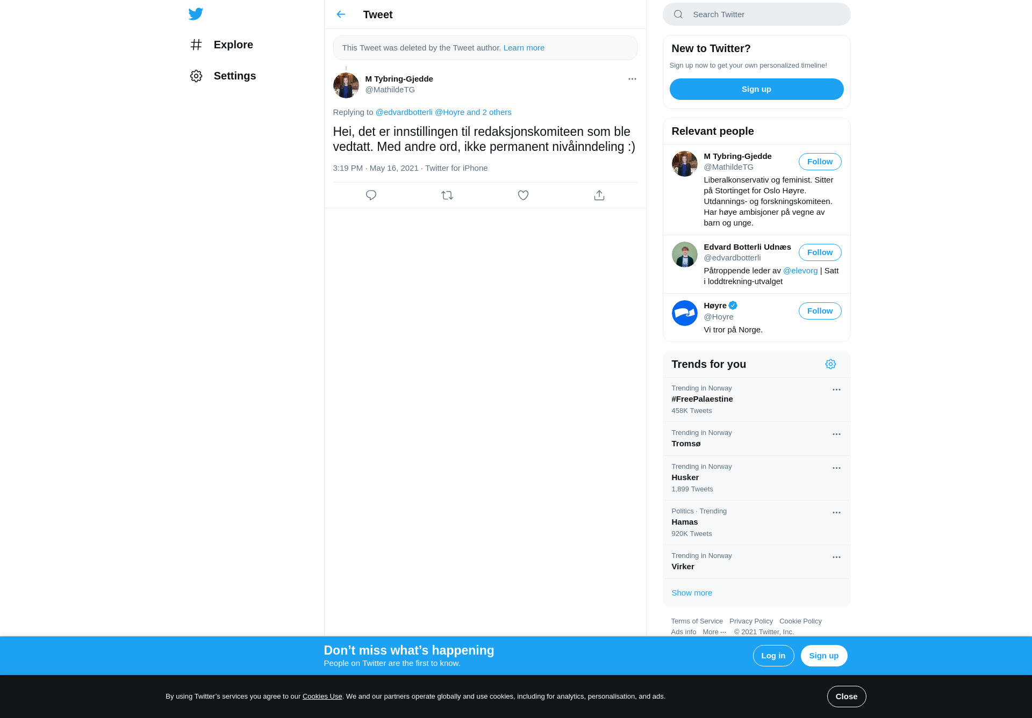Open the tweet's three-dot more menu

[632, 79]
